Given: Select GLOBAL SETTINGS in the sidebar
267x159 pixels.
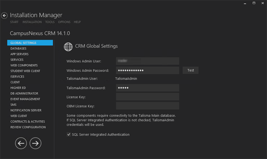Looking at the screenshot, I should point(30,43).
